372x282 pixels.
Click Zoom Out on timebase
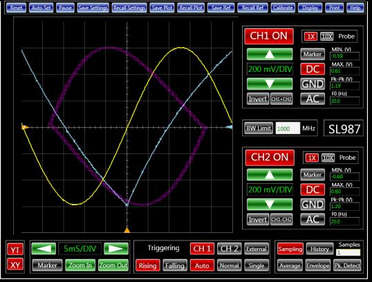[x=113, y=265]
